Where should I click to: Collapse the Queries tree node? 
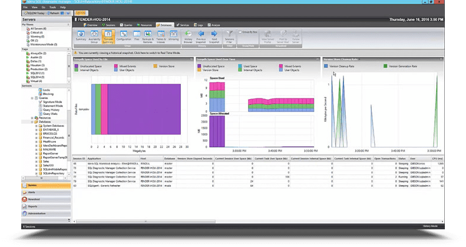tap(32, 98)
